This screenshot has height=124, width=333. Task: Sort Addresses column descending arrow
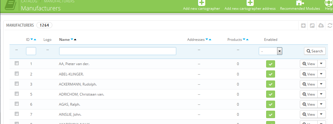pyautogui.click(x=207, y=40)
